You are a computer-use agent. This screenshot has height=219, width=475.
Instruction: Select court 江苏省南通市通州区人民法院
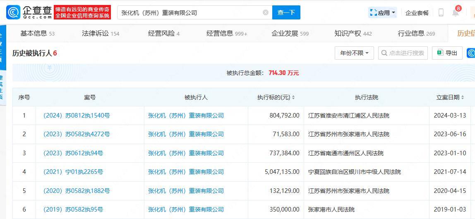(345, 153)
